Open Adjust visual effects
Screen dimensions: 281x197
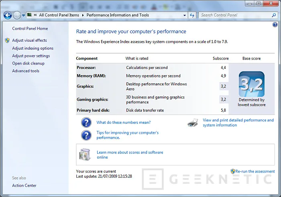[29, 40]
